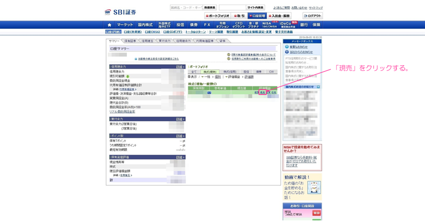Click the ログアウト button
The width and height of the screenshot is (425, 224).
click(312, 16)
